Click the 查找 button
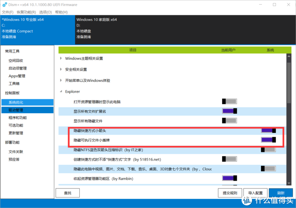The width and height of the screenshot is (296, 208). (x=67, y=193)
